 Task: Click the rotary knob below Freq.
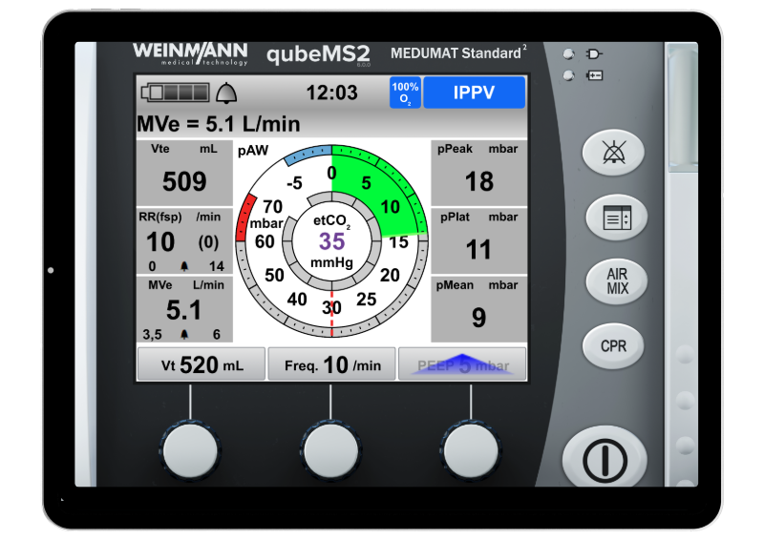point(330,451)
